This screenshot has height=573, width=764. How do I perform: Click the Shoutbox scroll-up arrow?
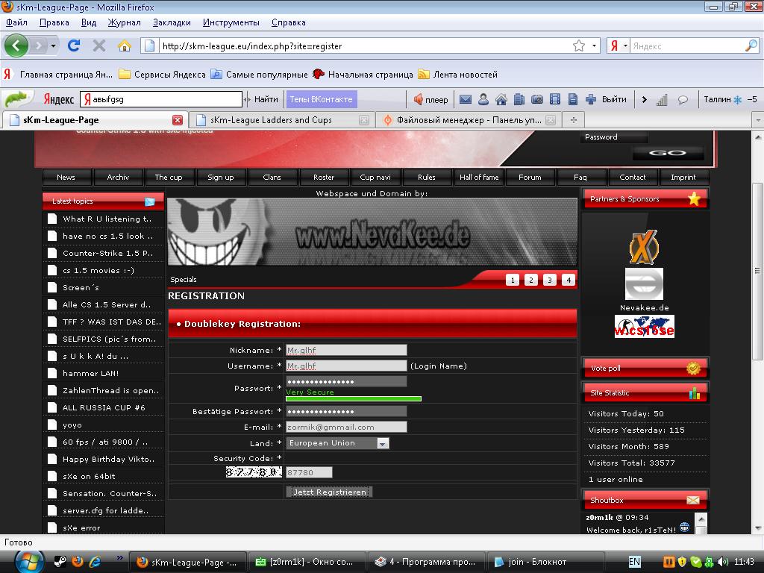pos(700,518)
